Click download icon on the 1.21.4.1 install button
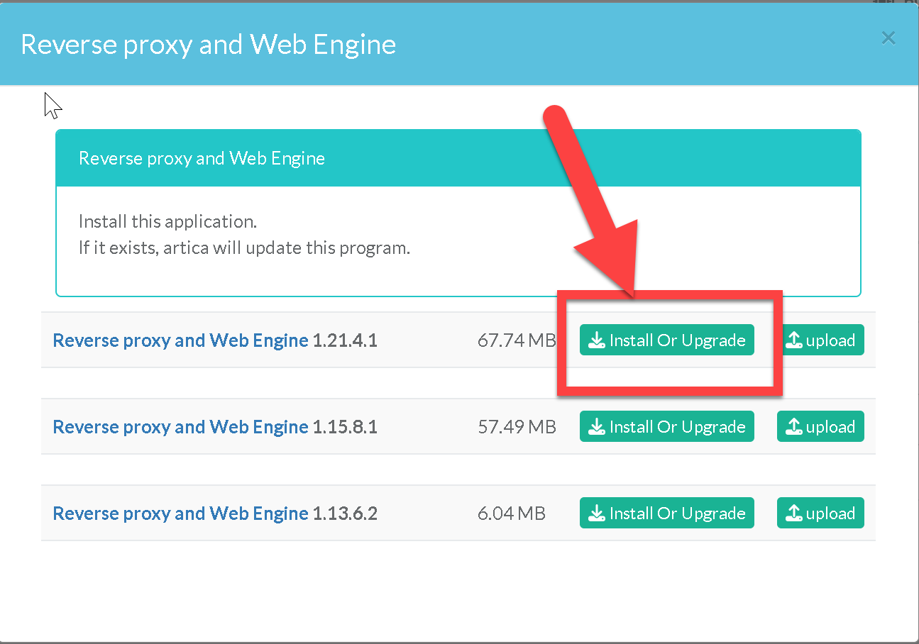This screenshot has height=644, width=919. coord(598,340)
